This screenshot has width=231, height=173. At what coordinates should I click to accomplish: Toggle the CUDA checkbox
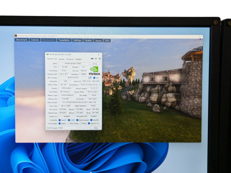click(x=69, y=120)
